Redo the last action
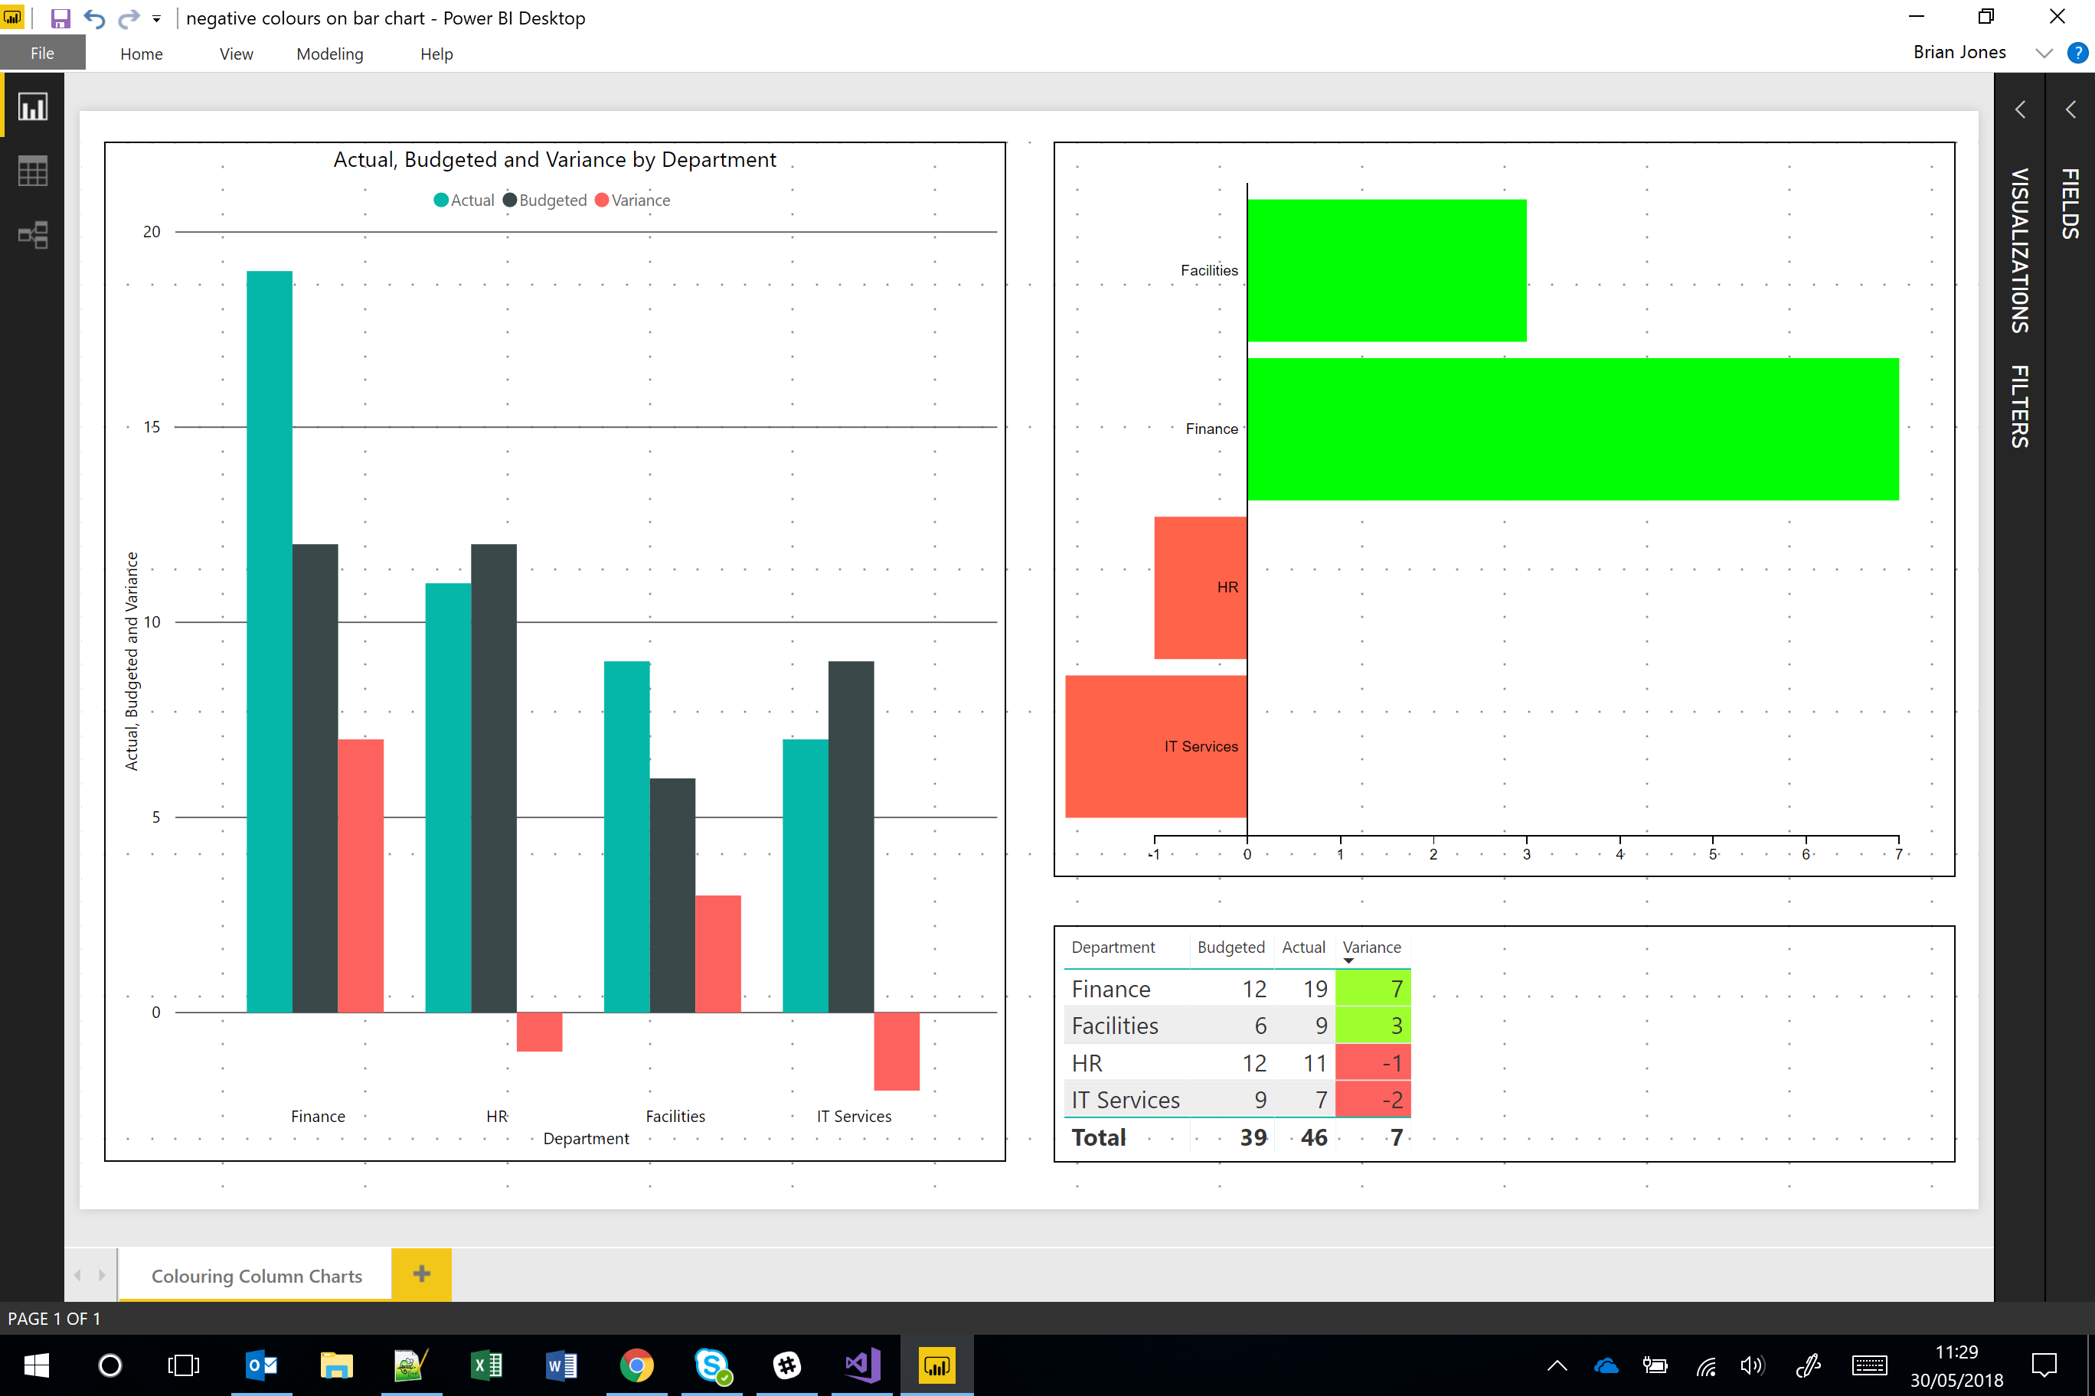Screen dimensions: 2095x1396 [x=129, y=18]
